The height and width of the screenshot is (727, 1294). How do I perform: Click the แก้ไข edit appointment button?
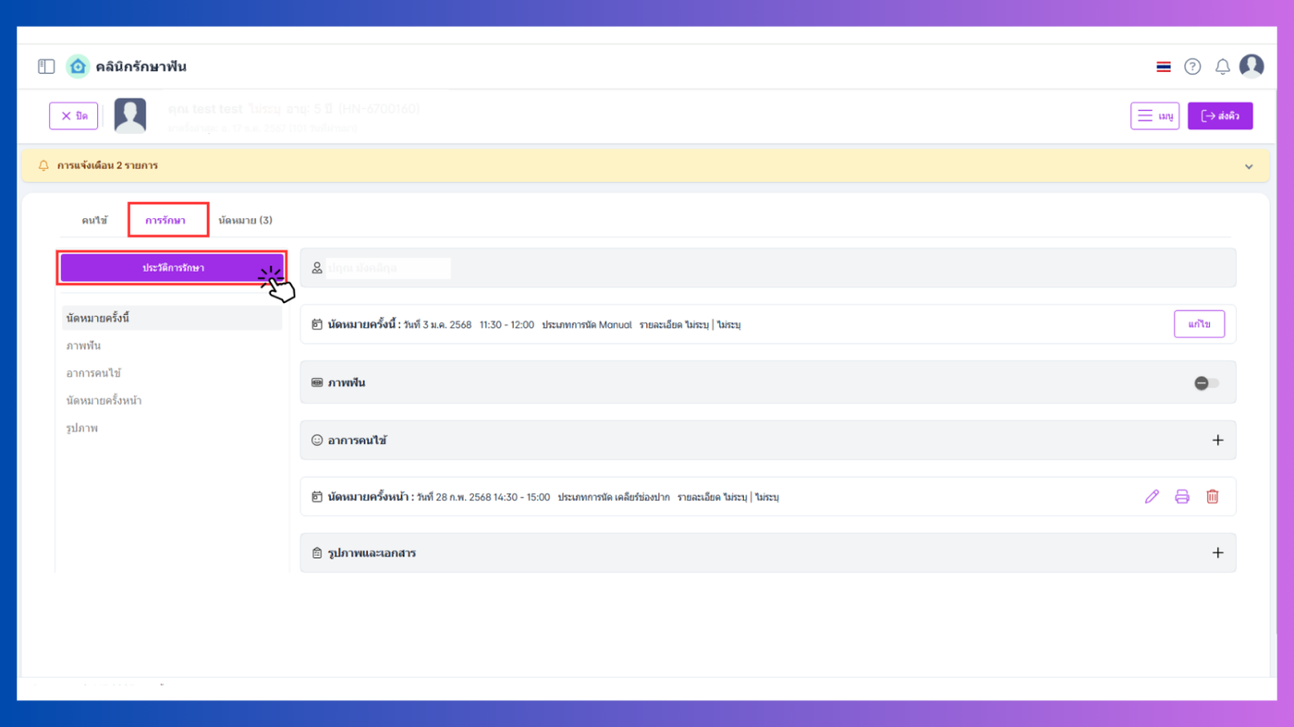click(1199, 324)
